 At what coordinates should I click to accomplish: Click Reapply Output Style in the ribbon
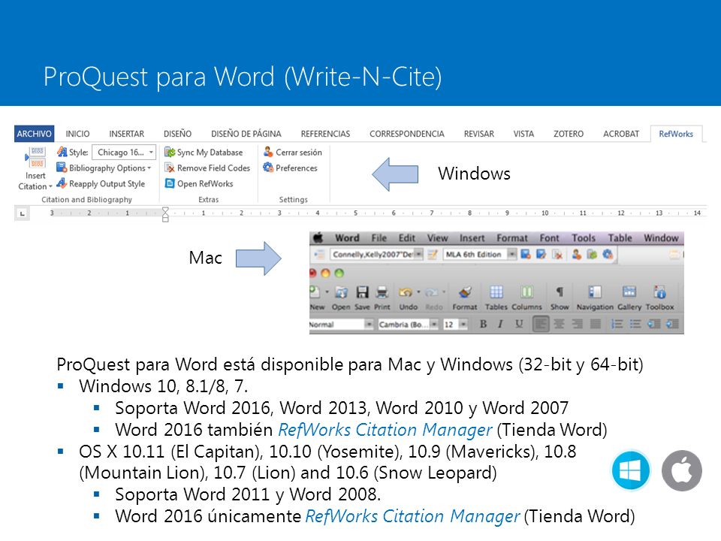[x=100, y=183]
